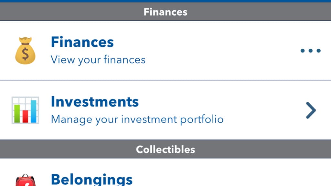331x186 pixels.
Task: Select the View your finances subtitle
Action: coord(98,60)
